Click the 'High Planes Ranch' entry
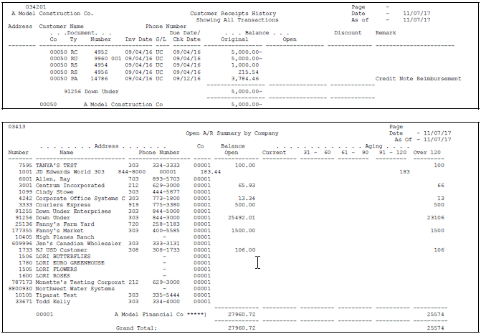 [x=65, y=237]
